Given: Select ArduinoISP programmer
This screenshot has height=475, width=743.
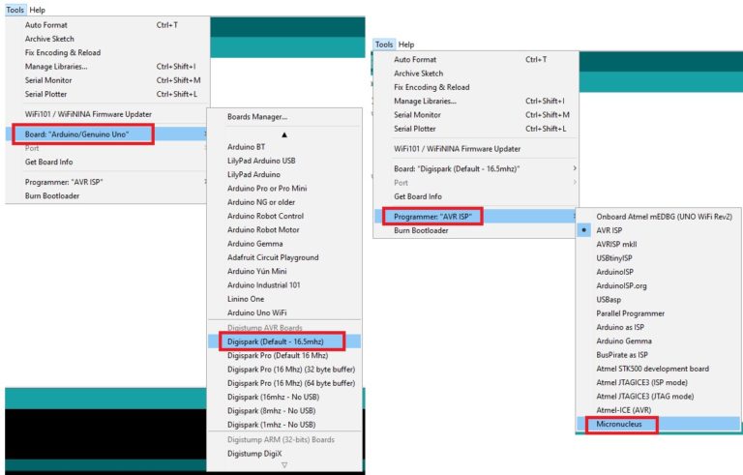Looking at the screenshot, I should [x=658, y=272].
